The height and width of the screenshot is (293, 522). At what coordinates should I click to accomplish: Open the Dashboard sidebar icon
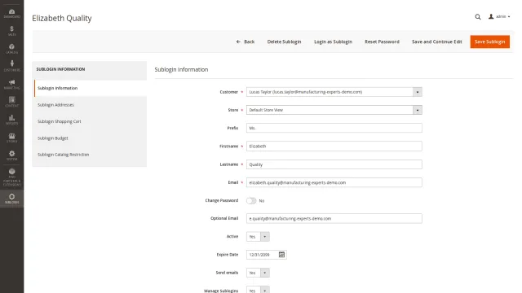11,13
